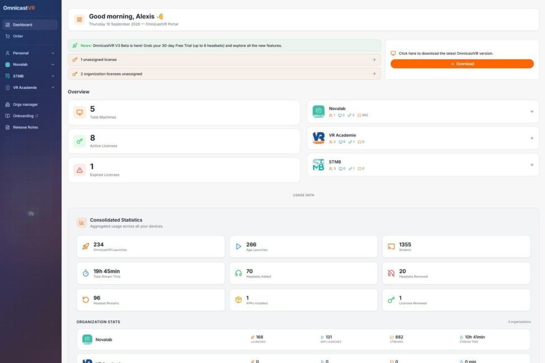Expand the VR Academie sidebar section chevron
The height and width of the screenshot is (363, 545).
pos(53,88)
